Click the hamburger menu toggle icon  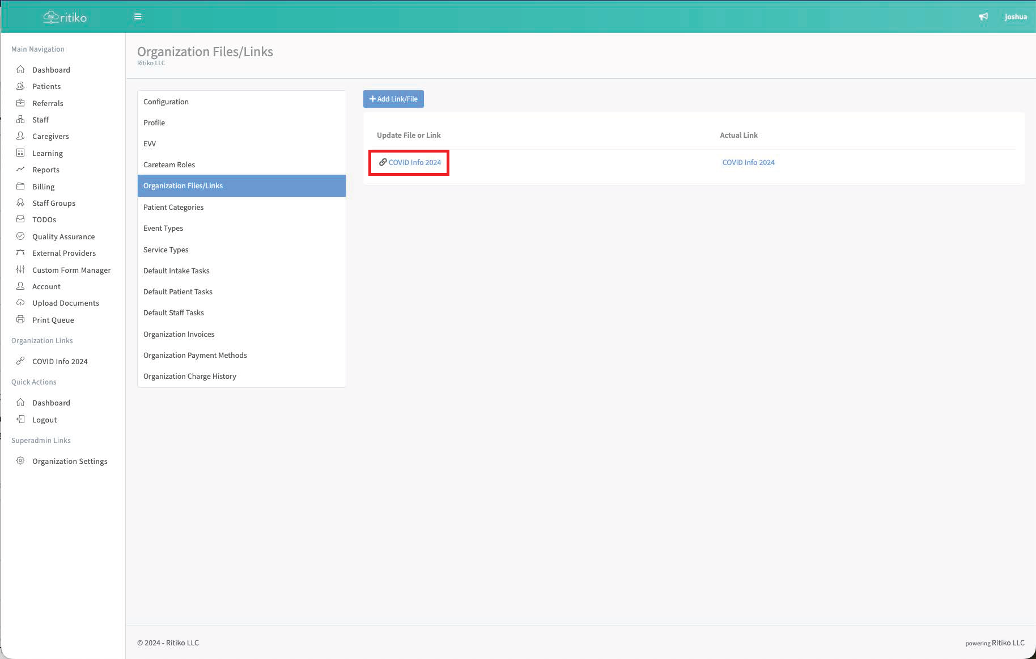(138, 16)
